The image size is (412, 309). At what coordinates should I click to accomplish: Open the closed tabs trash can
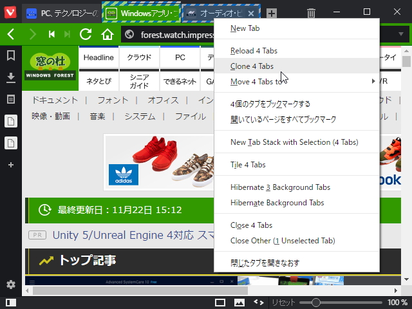[x=311, y=13]
